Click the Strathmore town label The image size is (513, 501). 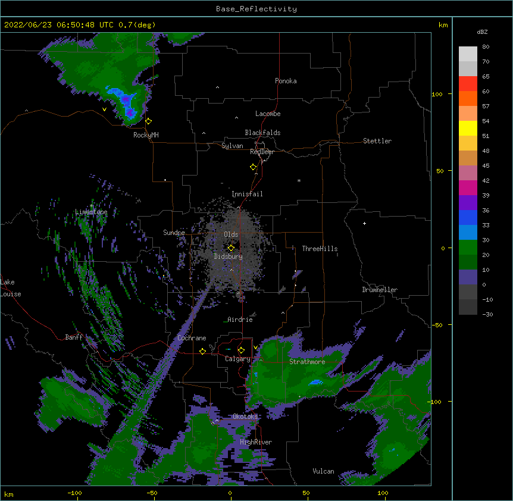click(307, 361)
